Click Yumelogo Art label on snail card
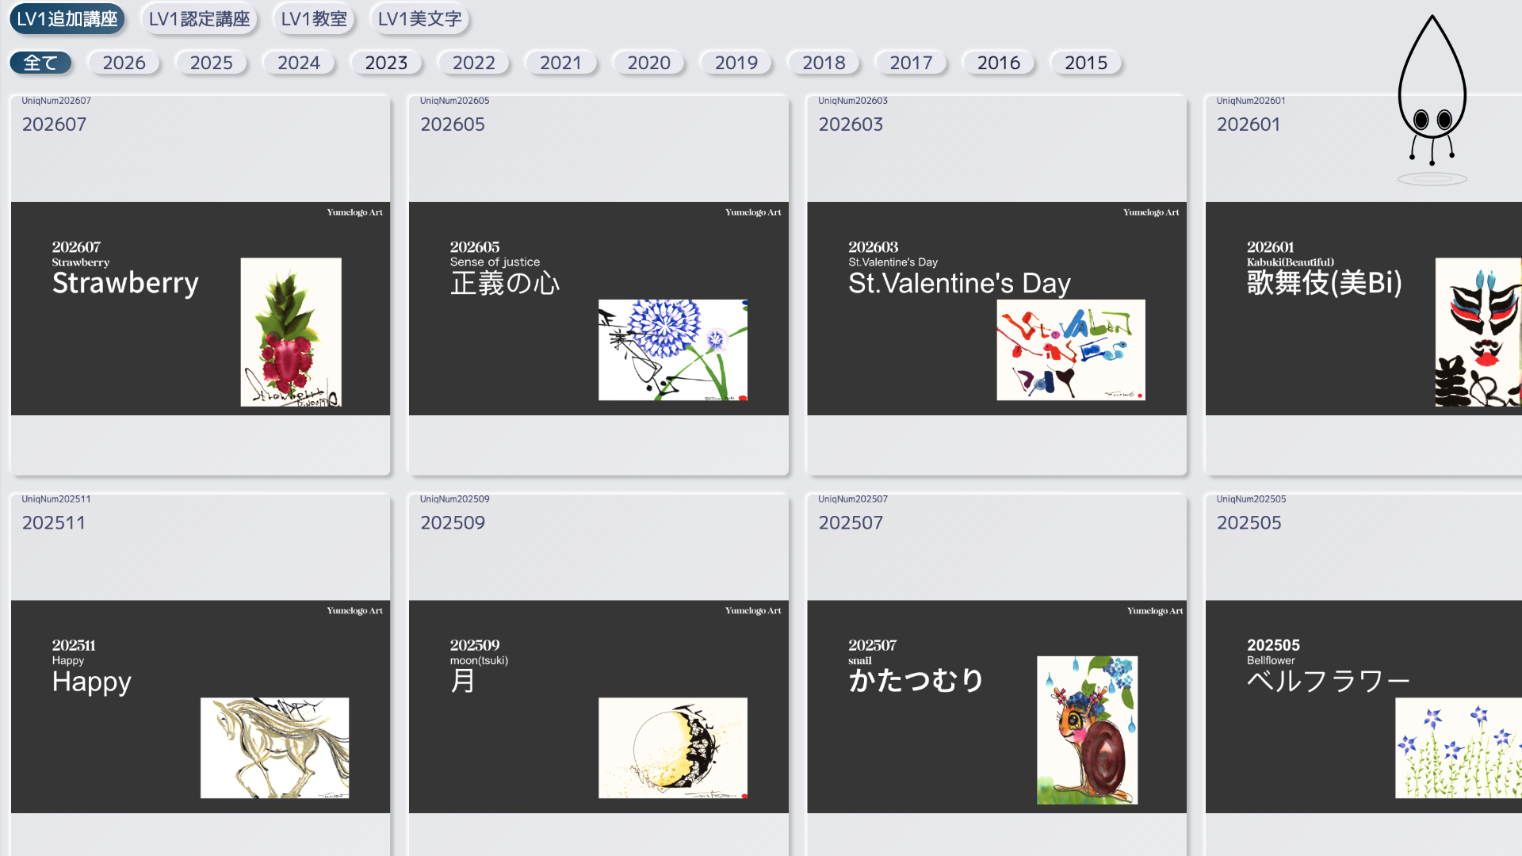The height and width of the screenshot is (856, 1522). click(x=1155, y=611)
